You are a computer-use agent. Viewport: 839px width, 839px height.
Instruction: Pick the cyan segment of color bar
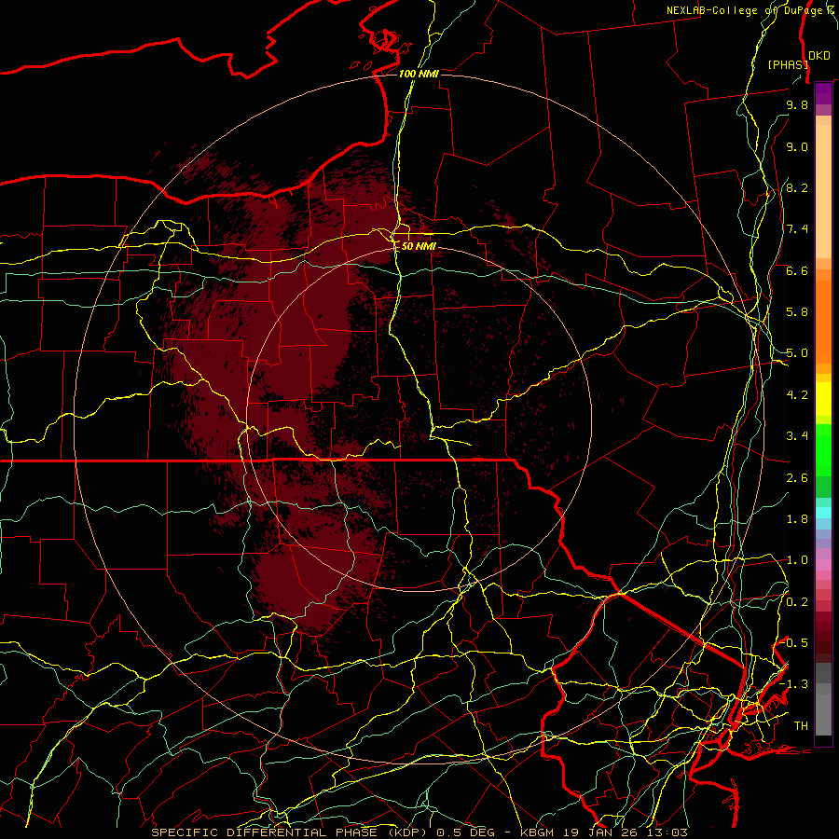pyautogui.click(x=823, y=513)
